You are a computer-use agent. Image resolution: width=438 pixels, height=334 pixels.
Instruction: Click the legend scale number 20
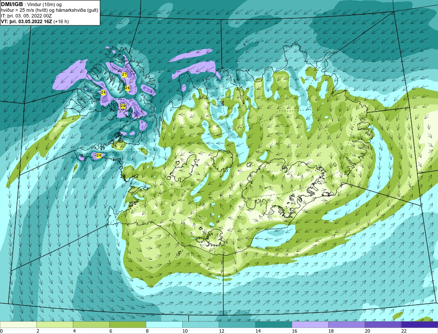click(x=367, y=331)
